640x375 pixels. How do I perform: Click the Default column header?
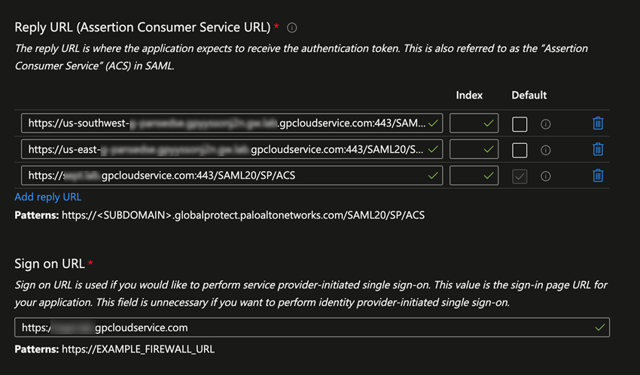(x=529, y=96)
